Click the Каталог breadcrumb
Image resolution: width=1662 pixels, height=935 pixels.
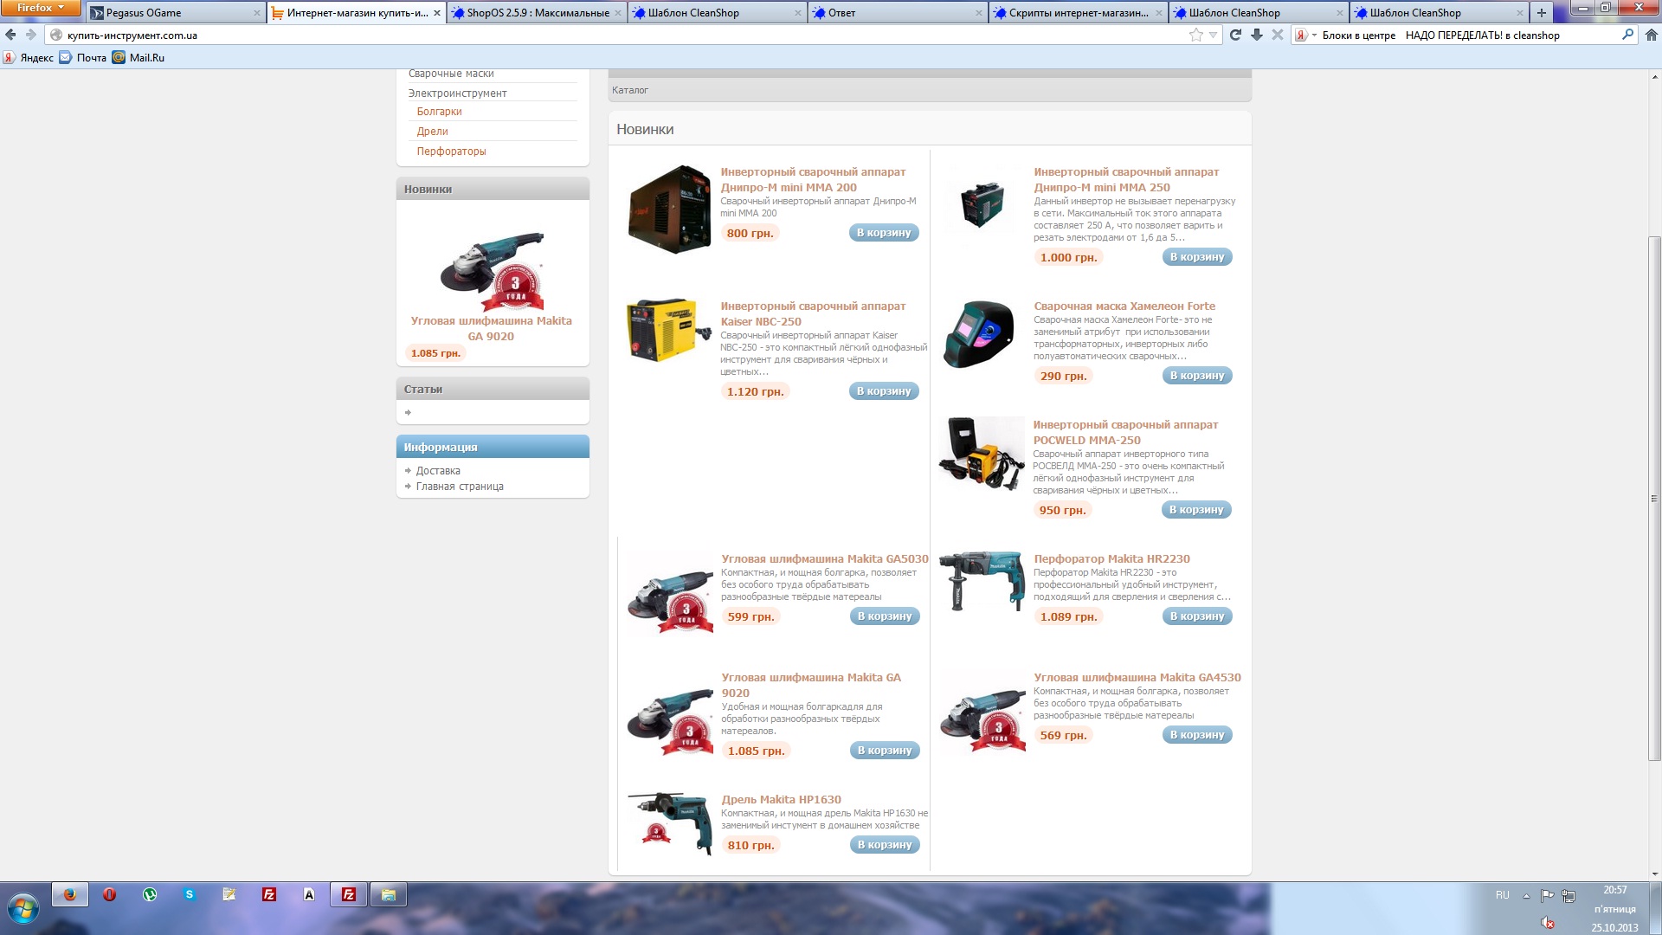(x=630, y=90)
